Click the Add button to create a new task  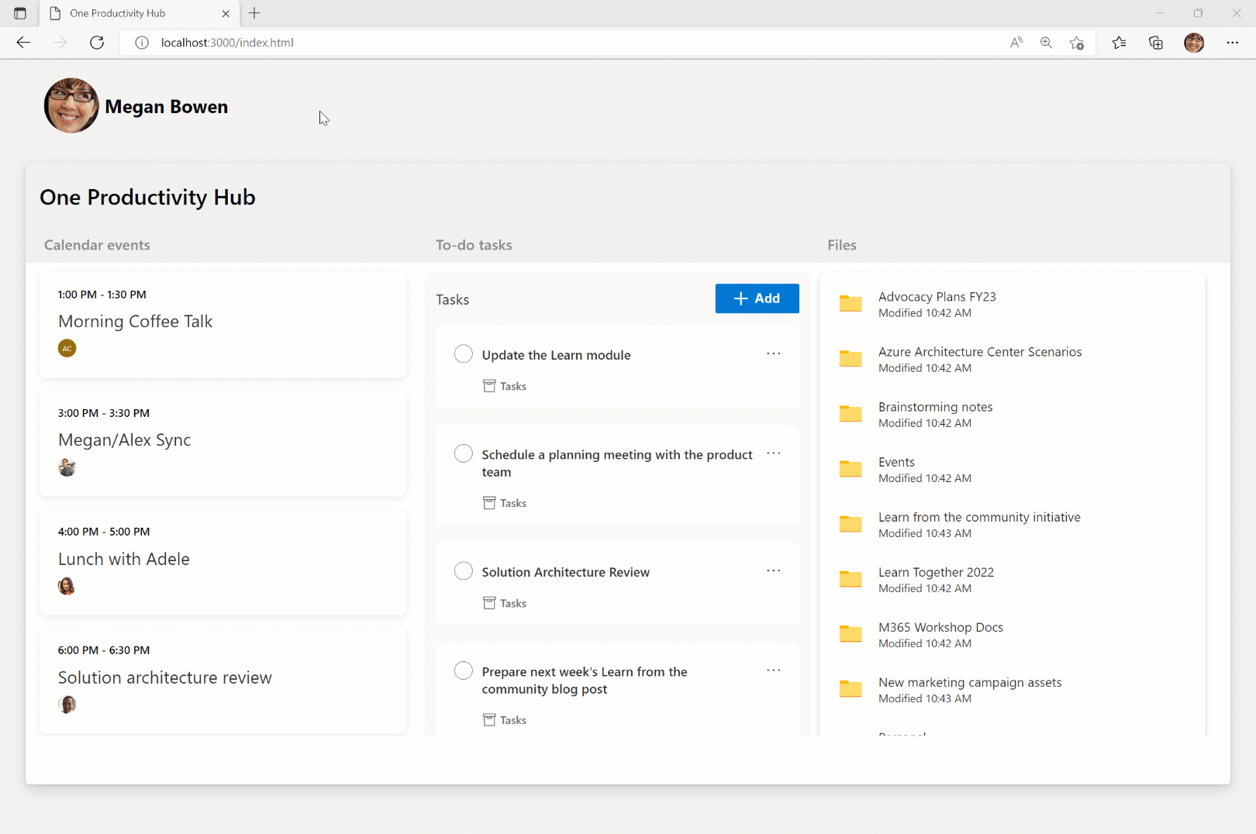tap(757, 298)
